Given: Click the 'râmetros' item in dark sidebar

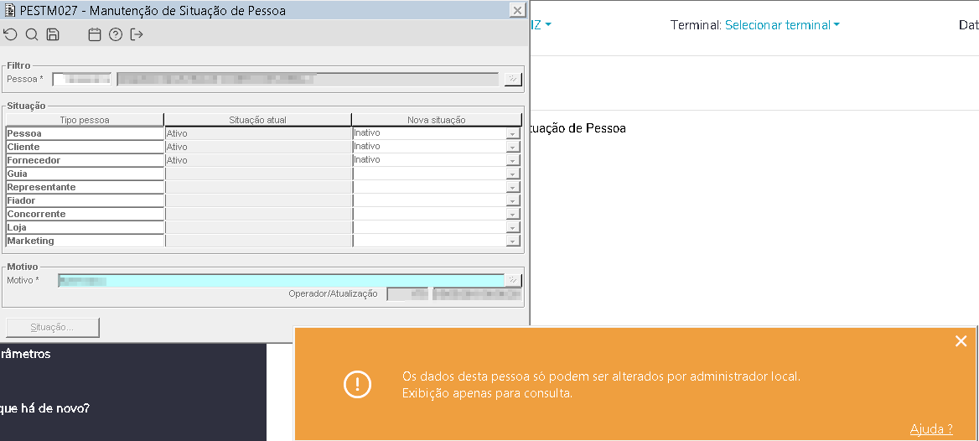Looking at the screenshot, I should [26, 354].
